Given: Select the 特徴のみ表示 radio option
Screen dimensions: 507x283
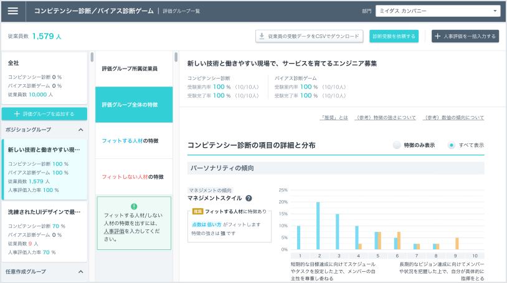Looking at the screenshot, I should 397,145.
